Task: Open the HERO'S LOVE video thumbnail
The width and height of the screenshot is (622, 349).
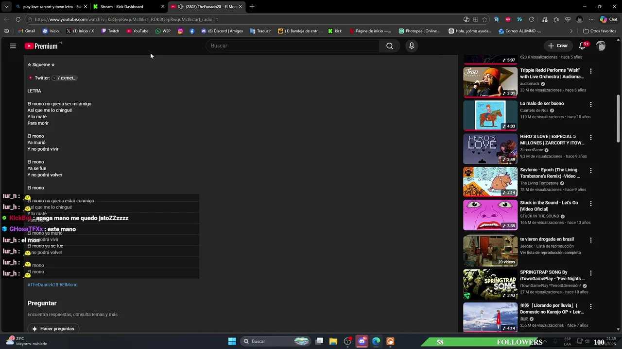Action: click(490, 149)
